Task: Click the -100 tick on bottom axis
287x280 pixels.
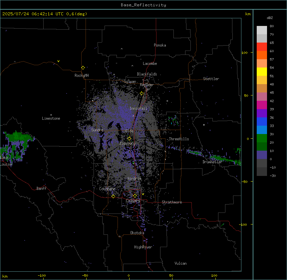Action: (x=42, y=276)
